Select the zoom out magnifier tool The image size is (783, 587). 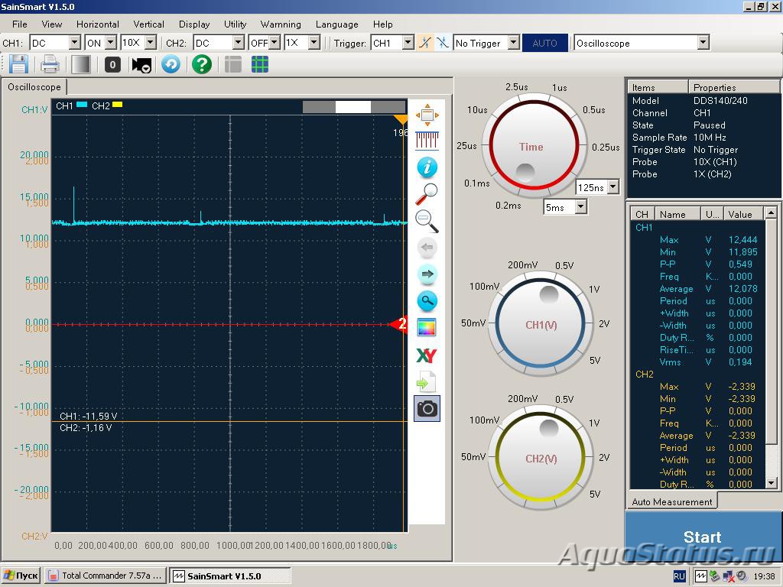(427, 221)
